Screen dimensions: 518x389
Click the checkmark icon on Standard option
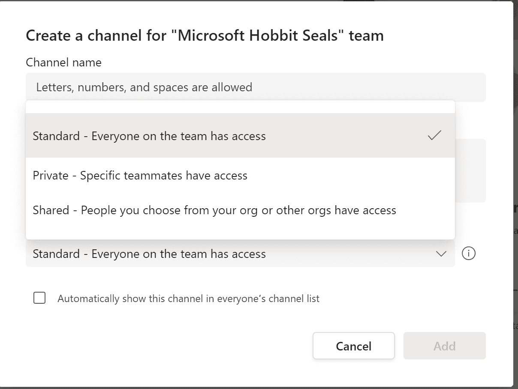point(434,136)
